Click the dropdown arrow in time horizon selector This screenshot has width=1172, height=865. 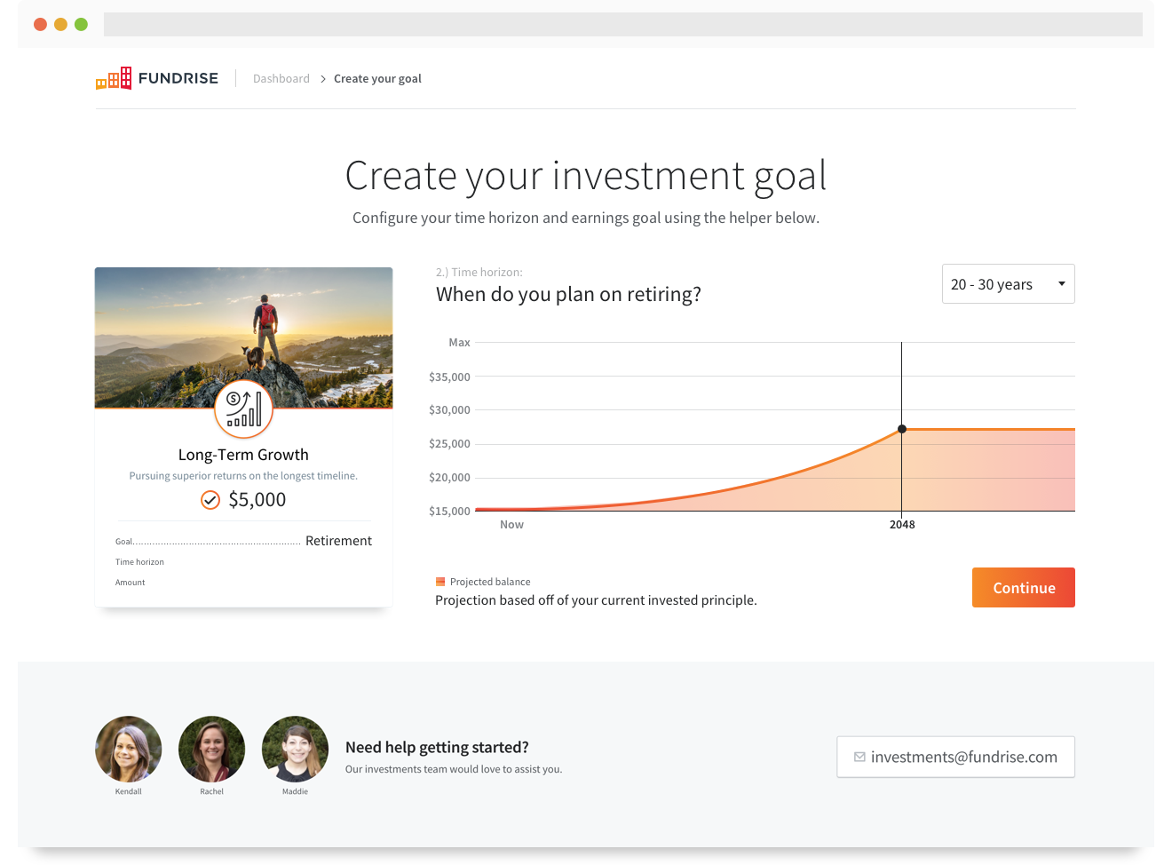click(1061, 284)
